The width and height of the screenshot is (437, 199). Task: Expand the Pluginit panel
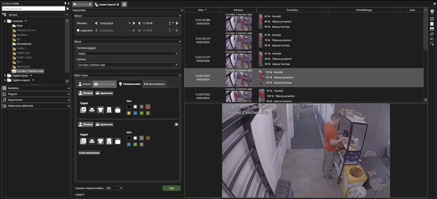(36, 94)
